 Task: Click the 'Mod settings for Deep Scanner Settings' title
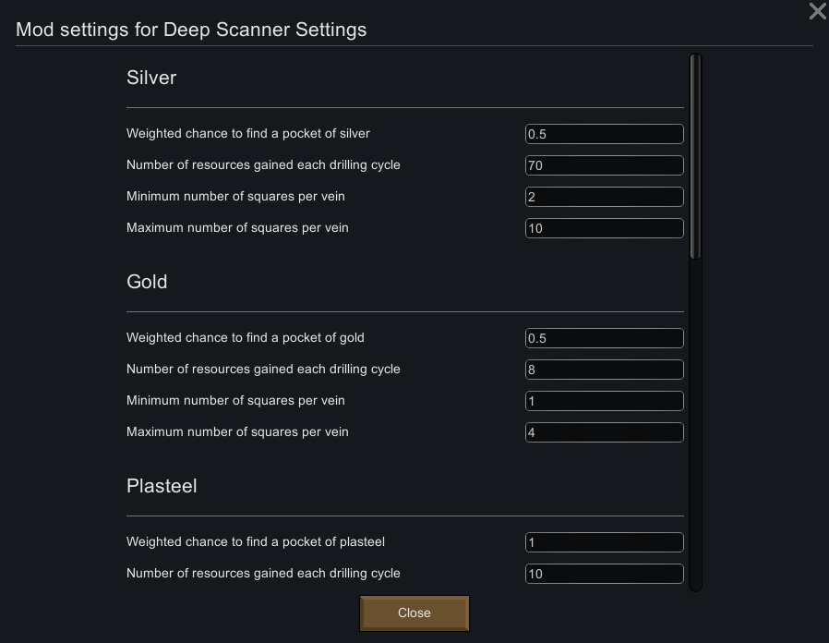[191, 30]
